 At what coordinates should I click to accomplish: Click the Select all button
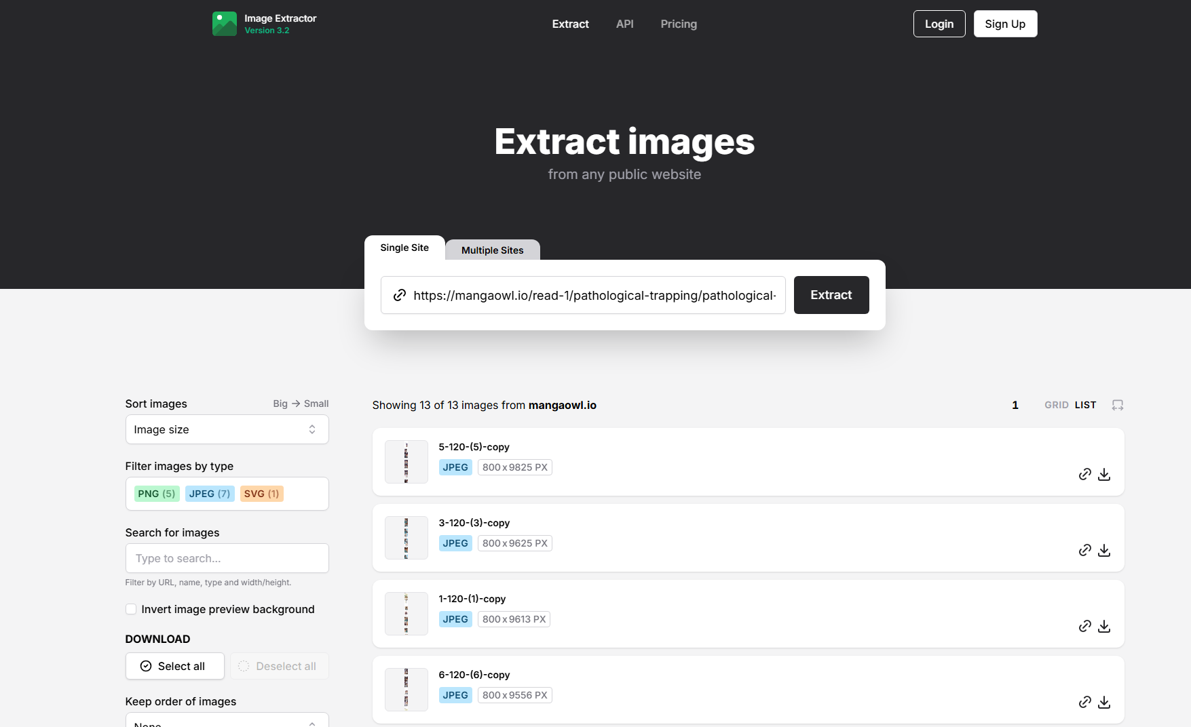pyautogui.click(x=174, y=666)
